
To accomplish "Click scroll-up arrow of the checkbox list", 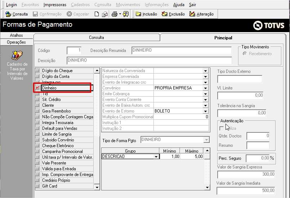I will coord(97,70).
